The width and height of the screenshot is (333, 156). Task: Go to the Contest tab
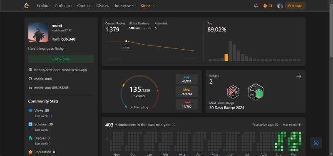[84, 6]
